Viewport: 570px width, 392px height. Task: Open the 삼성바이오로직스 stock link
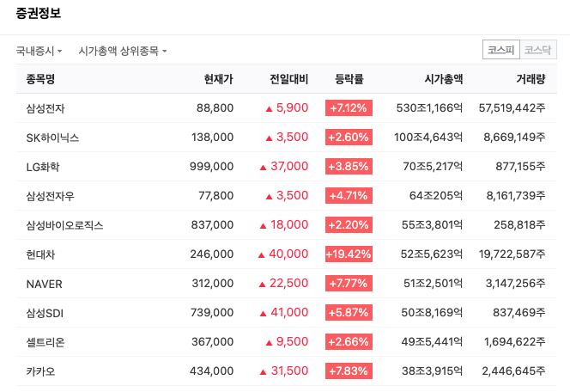tap(64, 225)
